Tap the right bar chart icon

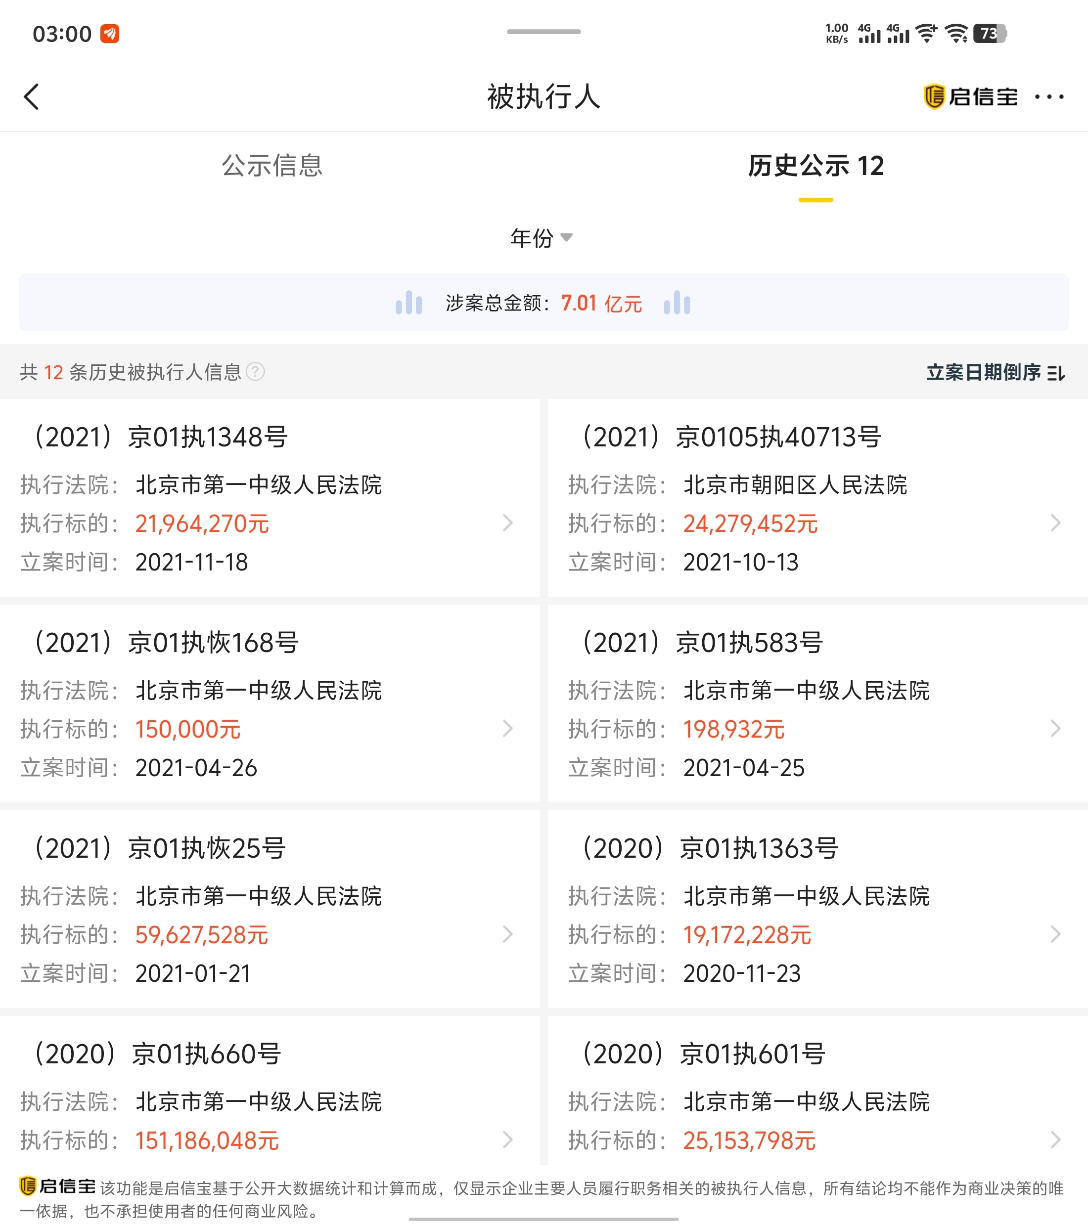(x=677, y=303)
